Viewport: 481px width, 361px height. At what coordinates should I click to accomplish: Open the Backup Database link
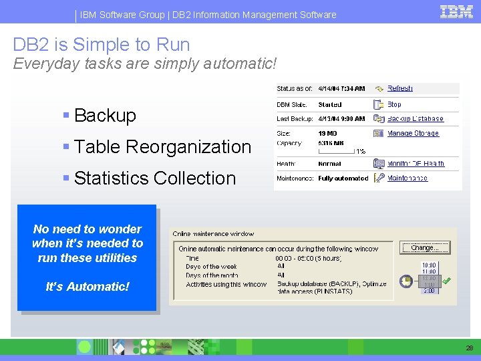(x=416, y=118)
